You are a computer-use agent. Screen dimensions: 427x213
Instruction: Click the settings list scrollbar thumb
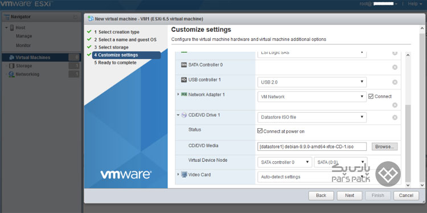coord(408,144)
